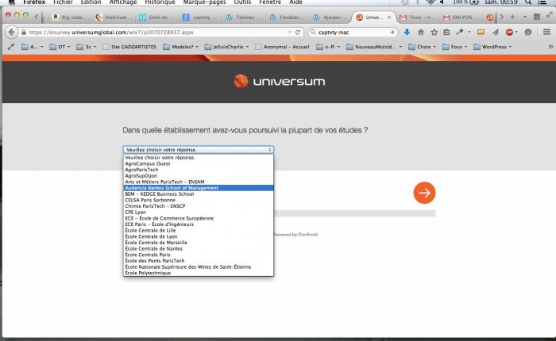Click the paper plane send icon
The width and height of the screenshot is (556, 341).
click(x=496, y=33)
